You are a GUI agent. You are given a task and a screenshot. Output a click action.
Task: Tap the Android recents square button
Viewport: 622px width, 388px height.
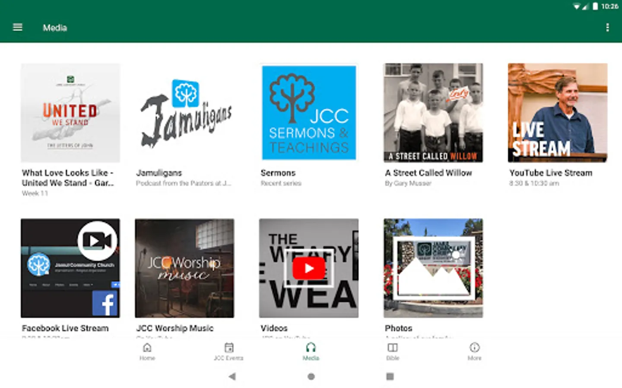pyautogui.click(x=390, y=376)
